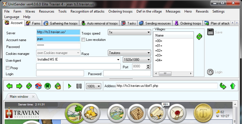Switch to Gathering the troops tab
Screen dimensions: 242x124
tap(61, 23)
